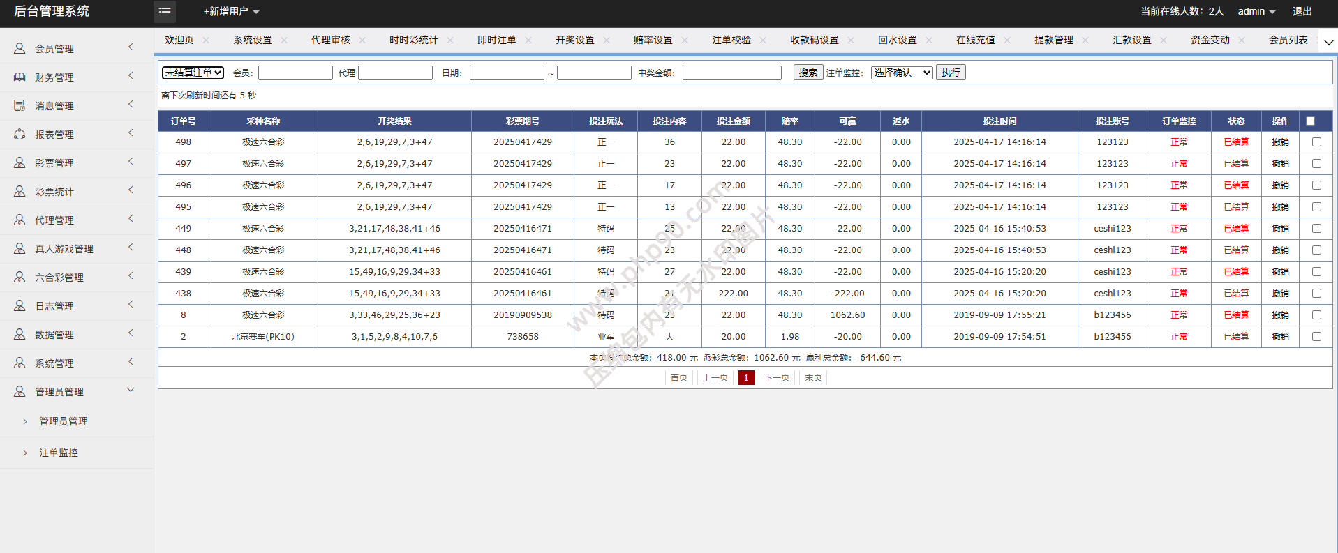Toggle the select-all checkbox in table header
1338x553 pixels.
pos(1310,121)
